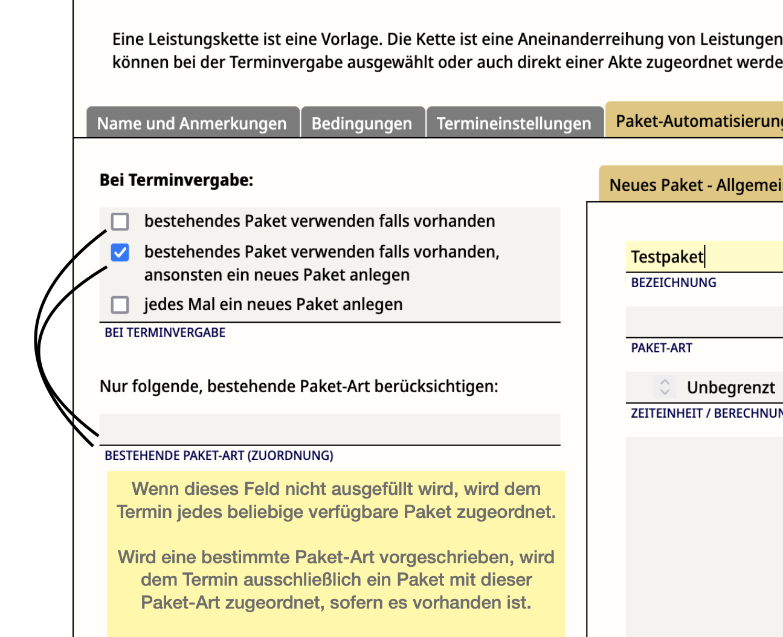
Task: Click the empty Paket-Art field
Action: tap(704, 322)
